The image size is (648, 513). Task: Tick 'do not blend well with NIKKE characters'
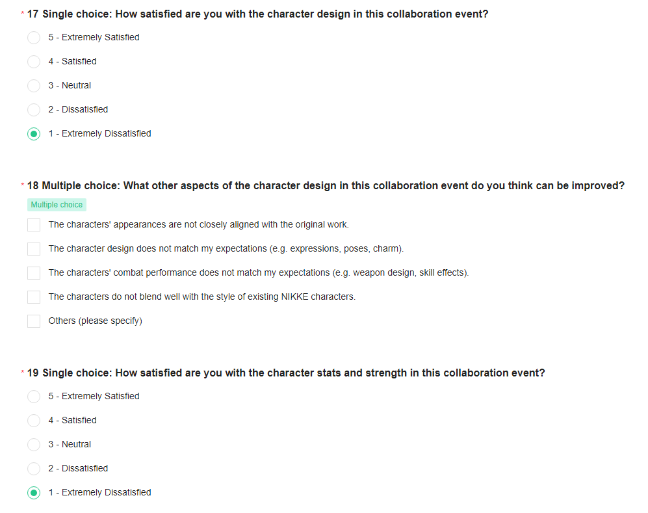pyautogui.click(x=34, y=296)
